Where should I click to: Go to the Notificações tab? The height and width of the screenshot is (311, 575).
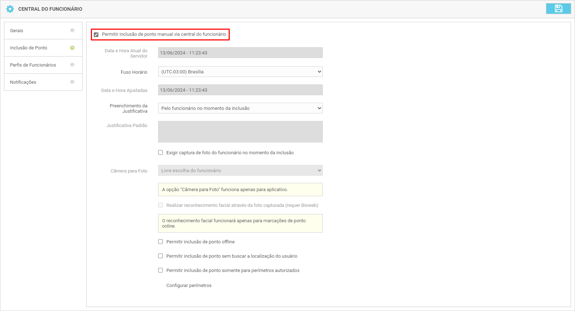tap(23, 82)
